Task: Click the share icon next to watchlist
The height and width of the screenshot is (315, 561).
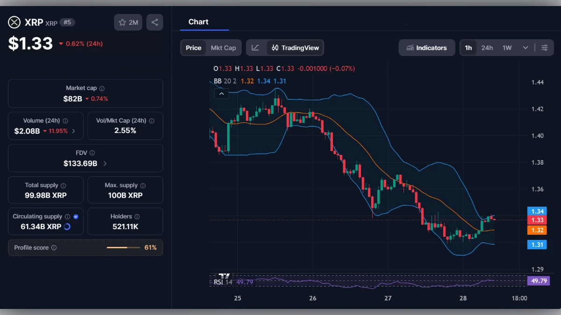Action: 155,22
